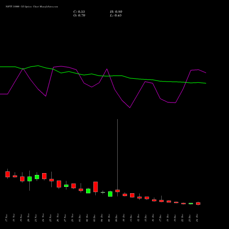Click the '28 Nov' date axis label

72,218
